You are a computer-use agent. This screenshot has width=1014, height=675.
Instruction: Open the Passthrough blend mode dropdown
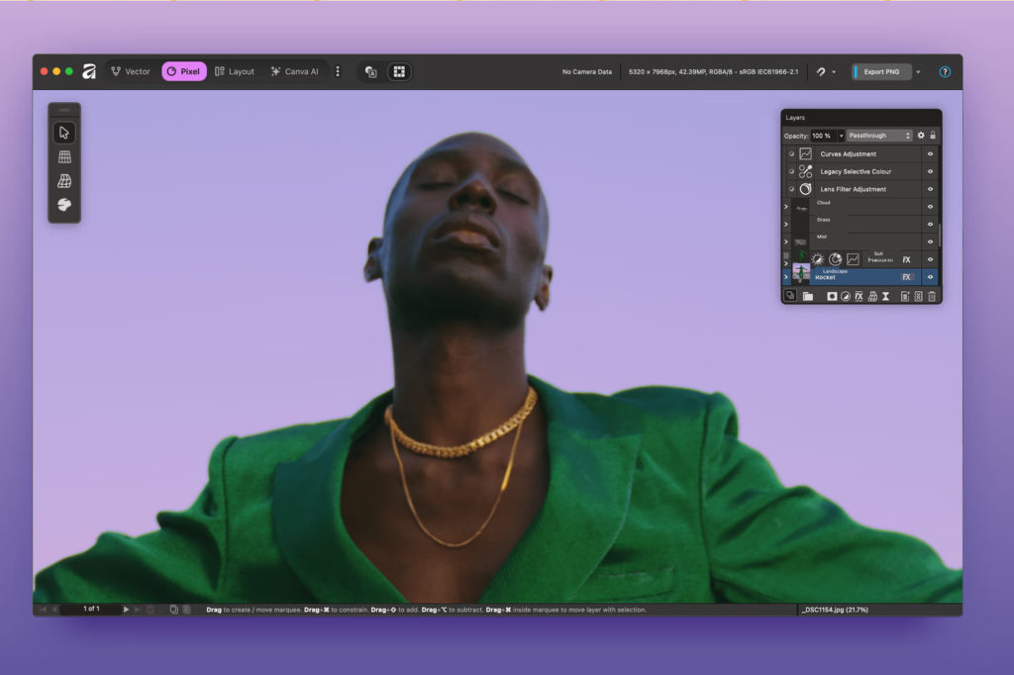[879, 136]
